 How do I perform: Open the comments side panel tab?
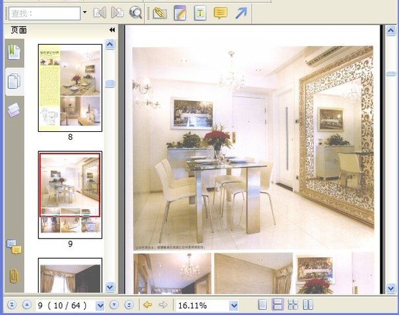coord(13,248)
